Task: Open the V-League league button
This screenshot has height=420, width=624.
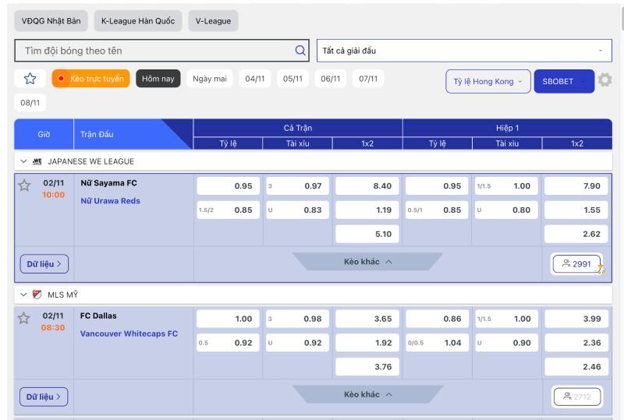Action: point(213,21)
